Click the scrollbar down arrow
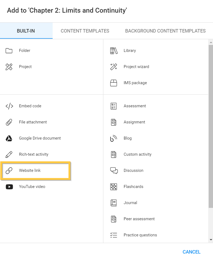The height and width of the screenshot is (256, 213). click(210, 240)
